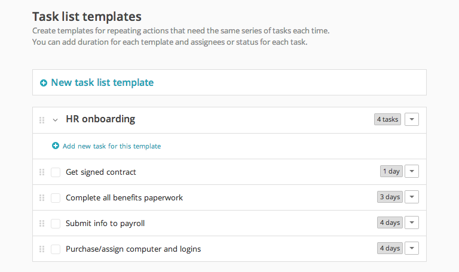The image size is (459, 272).
Task: Mark Submit info to payroll as done
Action: 56,223
